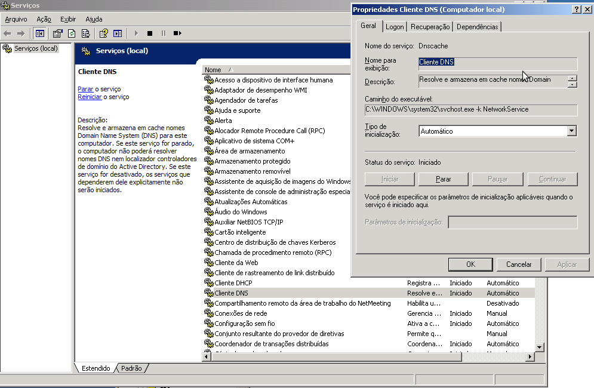
Task: Switch to the Logon tab
Action: tap(394, 27)
